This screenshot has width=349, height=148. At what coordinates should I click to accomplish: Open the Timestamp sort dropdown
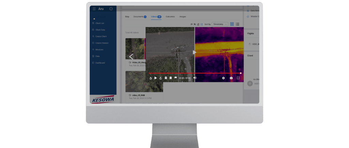coord(220,24)
